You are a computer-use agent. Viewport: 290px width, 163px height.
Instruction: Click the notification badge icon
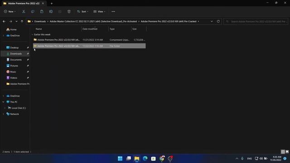pos(285,158)
